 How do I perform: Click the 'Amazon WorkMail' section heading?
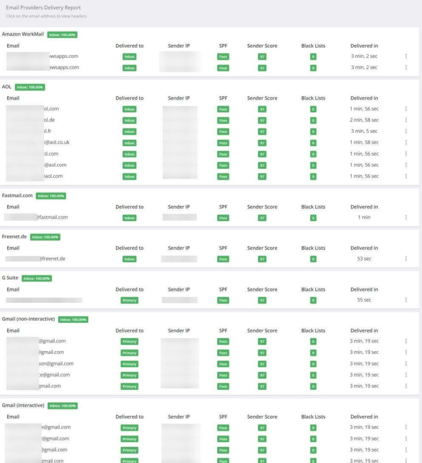(x=23, y=34)
